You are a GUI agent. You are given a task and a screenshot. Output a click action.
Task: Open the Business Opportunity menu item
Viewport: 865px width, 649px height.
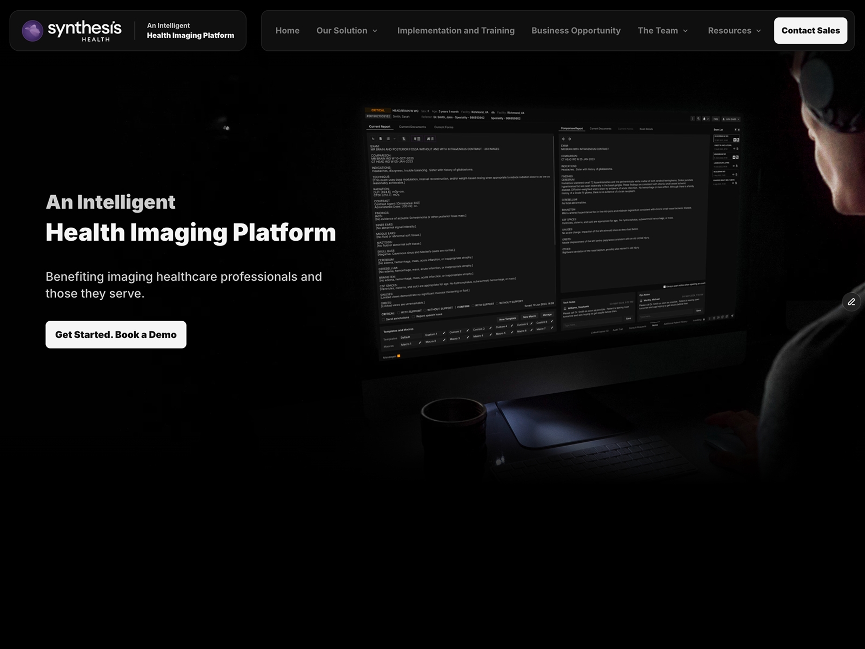pyautogui.click(x=576, y=31)
